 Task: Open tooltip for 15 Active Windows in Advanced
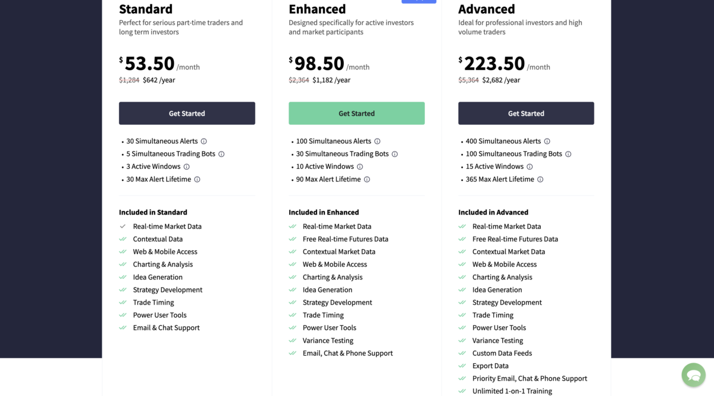(530, 166)
